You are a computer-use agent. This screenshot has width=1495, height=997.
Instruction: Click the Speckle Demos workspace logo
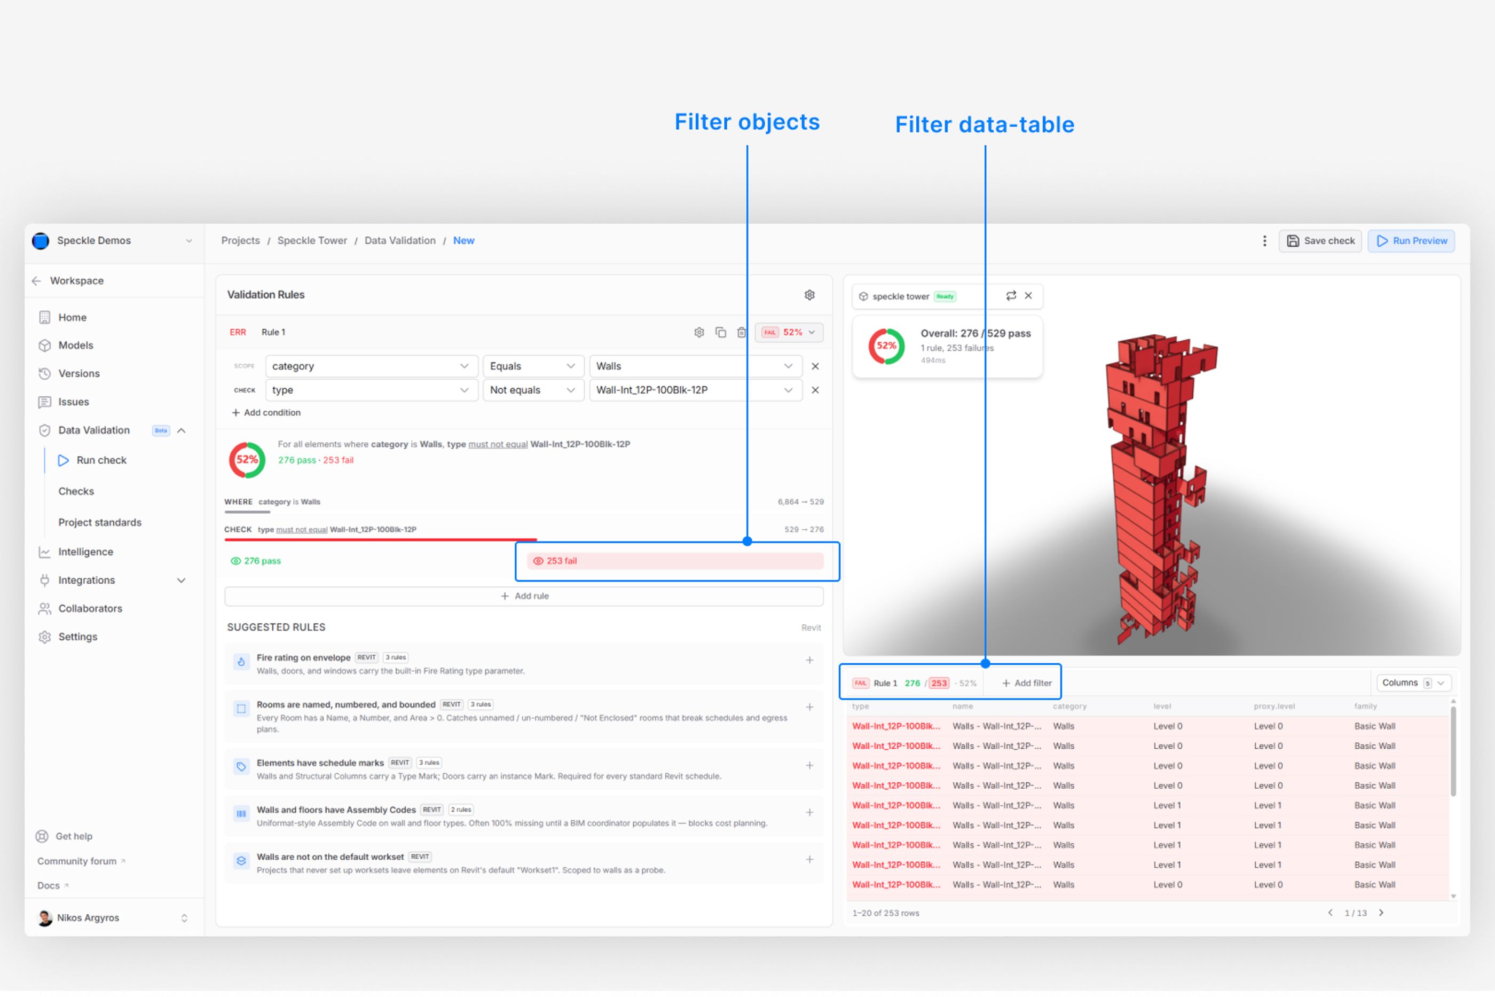[41, 241]
